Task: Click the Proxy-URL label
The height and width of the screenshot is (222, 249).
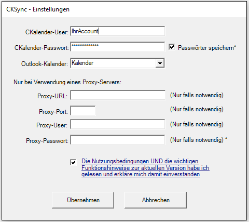Action: [x=52, y=96]
